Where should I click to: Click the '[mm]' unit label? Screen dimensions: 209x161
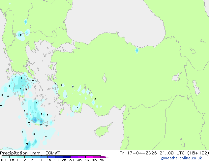(x=37, y=153)
